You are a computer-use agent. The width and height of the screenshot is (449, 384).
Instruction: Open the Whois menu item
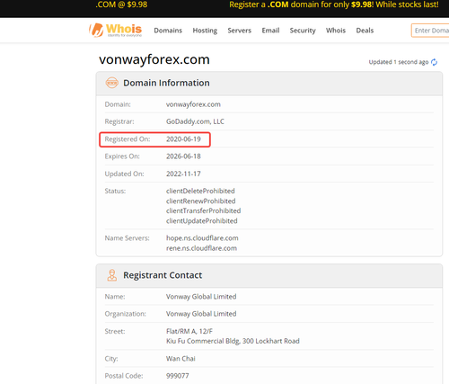[336, 31]
